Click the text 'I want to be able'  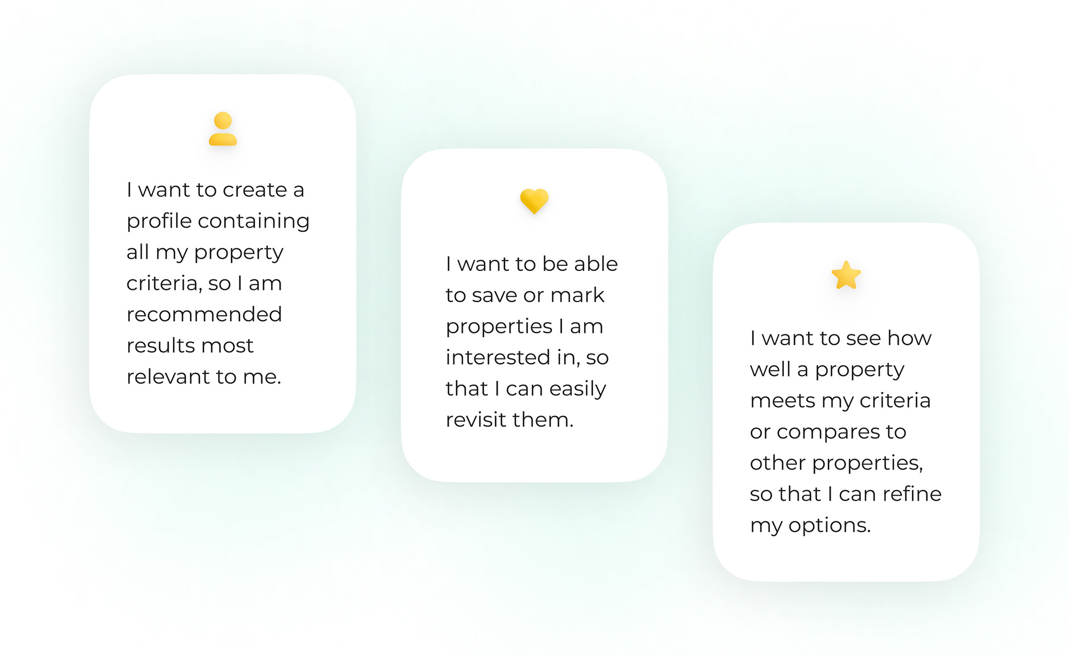(532, 264)
